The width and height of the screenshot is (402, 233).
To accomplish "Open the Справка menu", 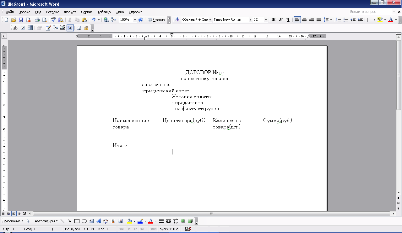I will pyautogui.click(x=136, y=12).
